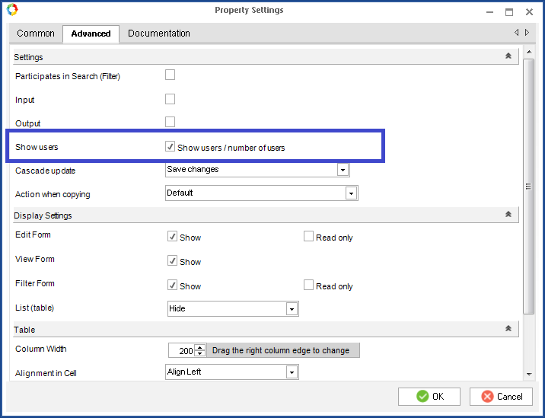Switch to the Common tab
This screenshot has height=418, width=545.
(x=36, y=34)
